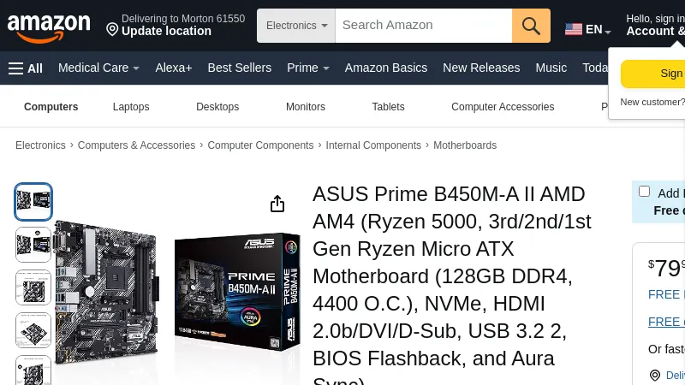
Task: Select the third product thumbnail
Action: pyautogui.click(x=33, y=287)
